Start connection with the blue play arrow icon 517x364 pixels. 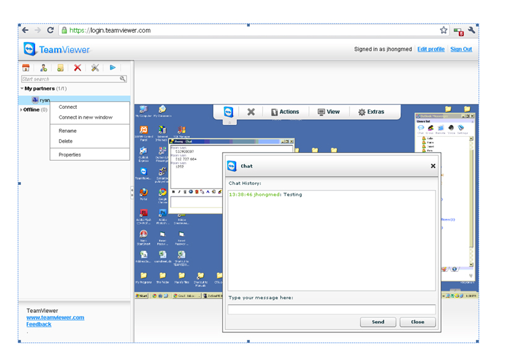click(x=113, y=67)
